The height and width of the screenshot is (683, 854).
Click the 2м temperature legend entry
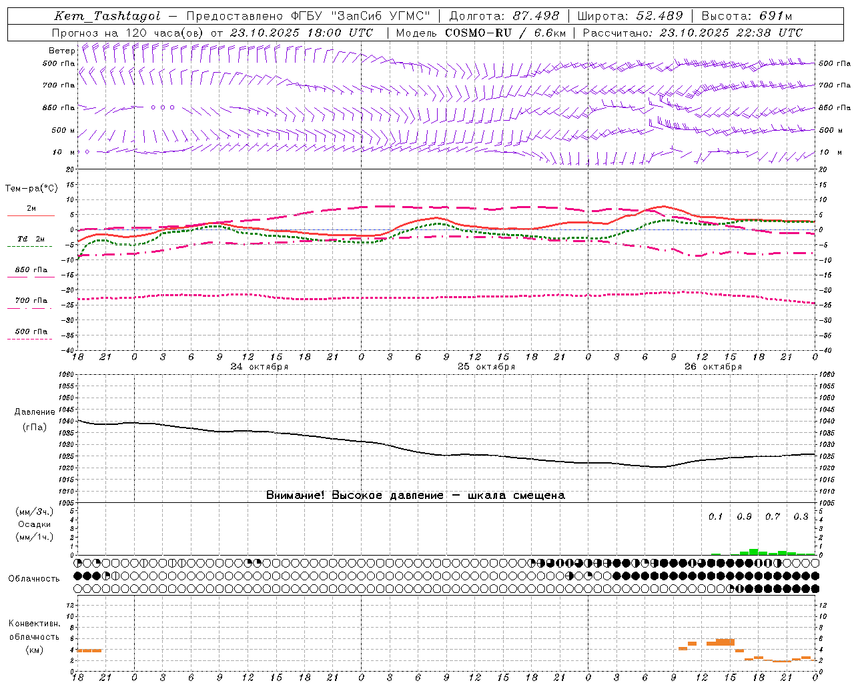coord(31,208)
